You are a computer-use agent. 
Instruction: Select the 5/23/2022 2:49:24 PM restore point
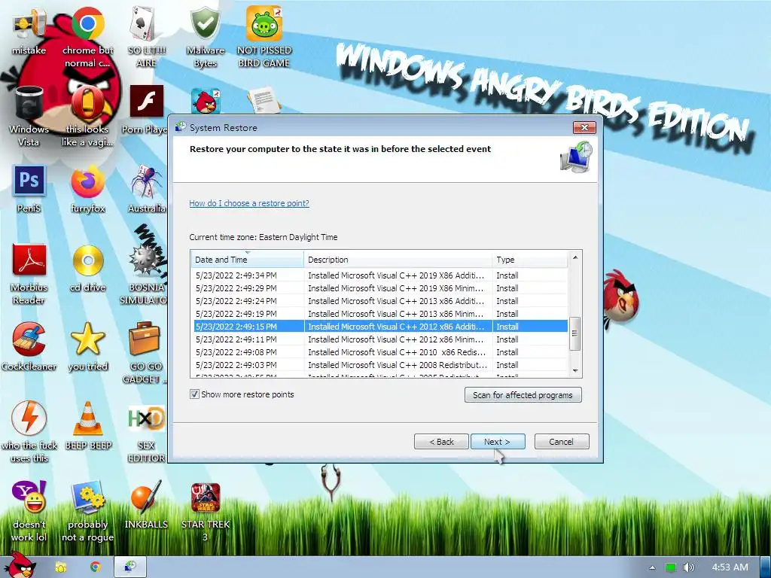point(380,301)
